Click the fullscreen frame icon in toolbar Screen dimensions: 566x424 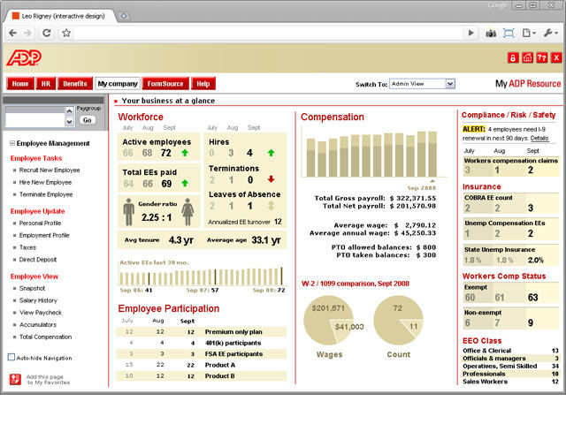pos(509,34)
